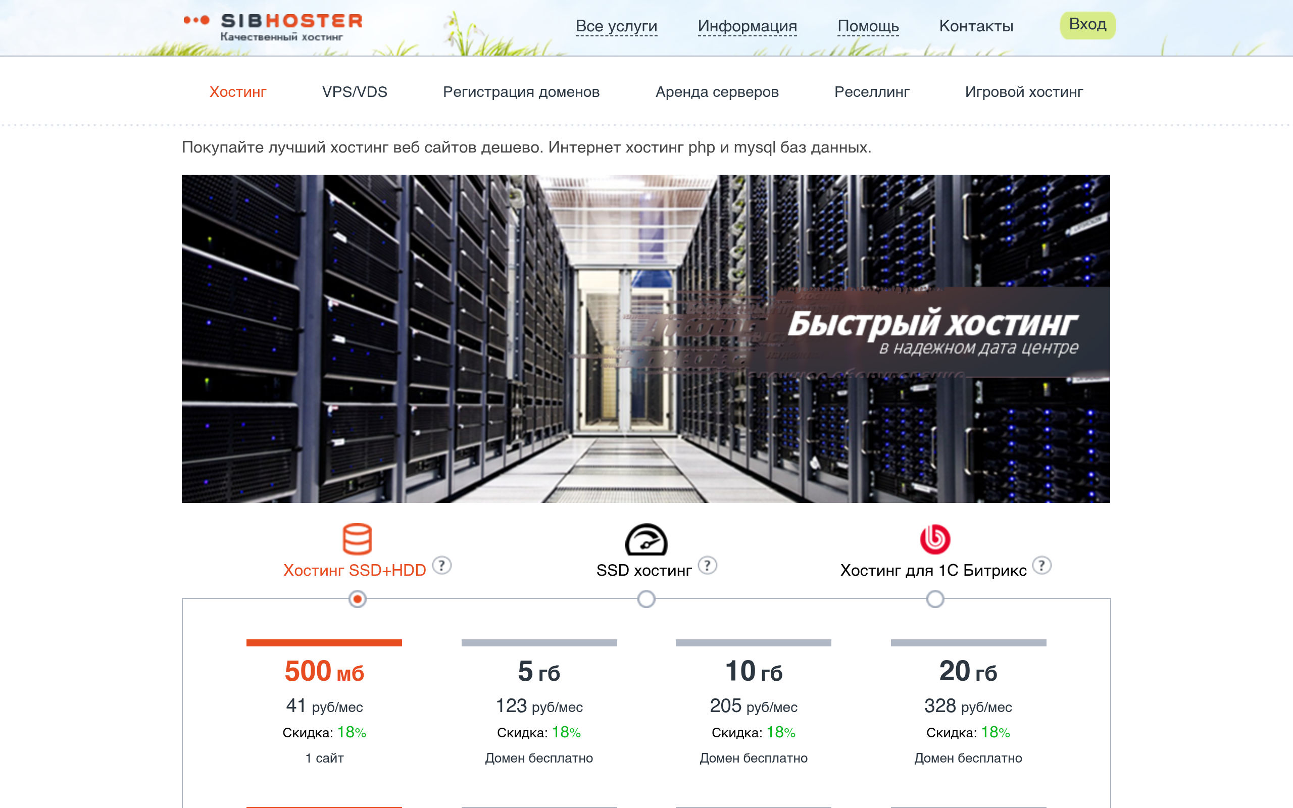The image size is (1293, 808).
Task: Open help tooltip next to Хостинг SSD+HDD
Action: pos(442,565)
